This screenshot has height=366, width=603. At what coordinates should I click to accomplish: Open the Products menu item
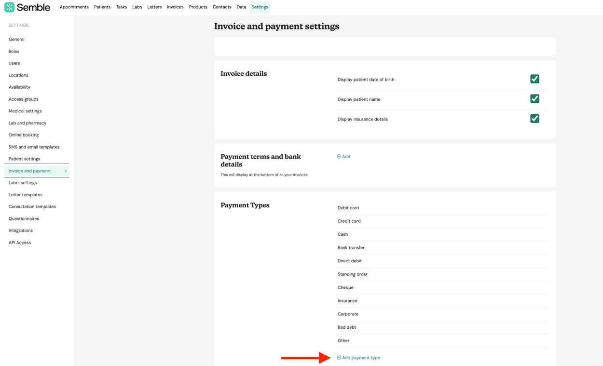(x=198, y=7)
